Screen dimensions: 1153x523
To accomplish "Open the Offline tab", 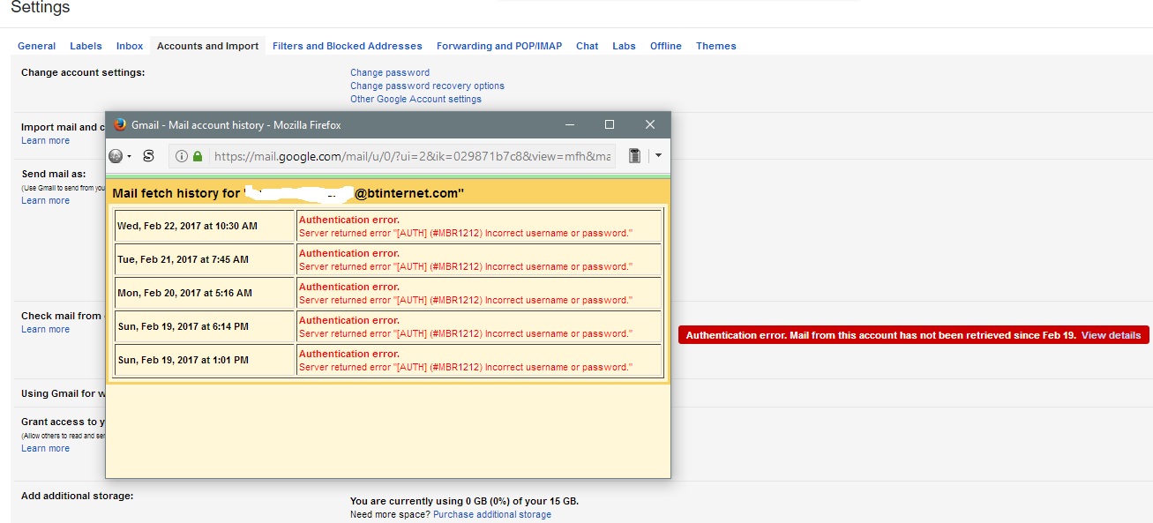I will pos(666,46).
